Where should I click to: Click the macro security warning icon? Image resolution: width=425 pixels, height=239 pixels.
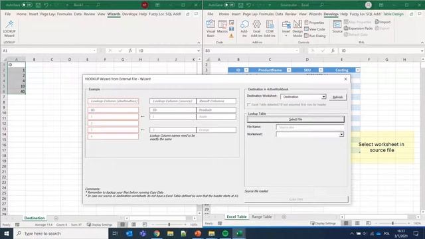pyautogui.click(x=231, y=35)
